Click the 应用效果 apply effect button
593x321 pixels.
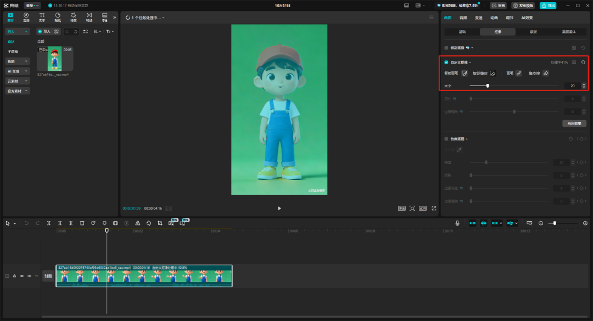click(574, 123)
